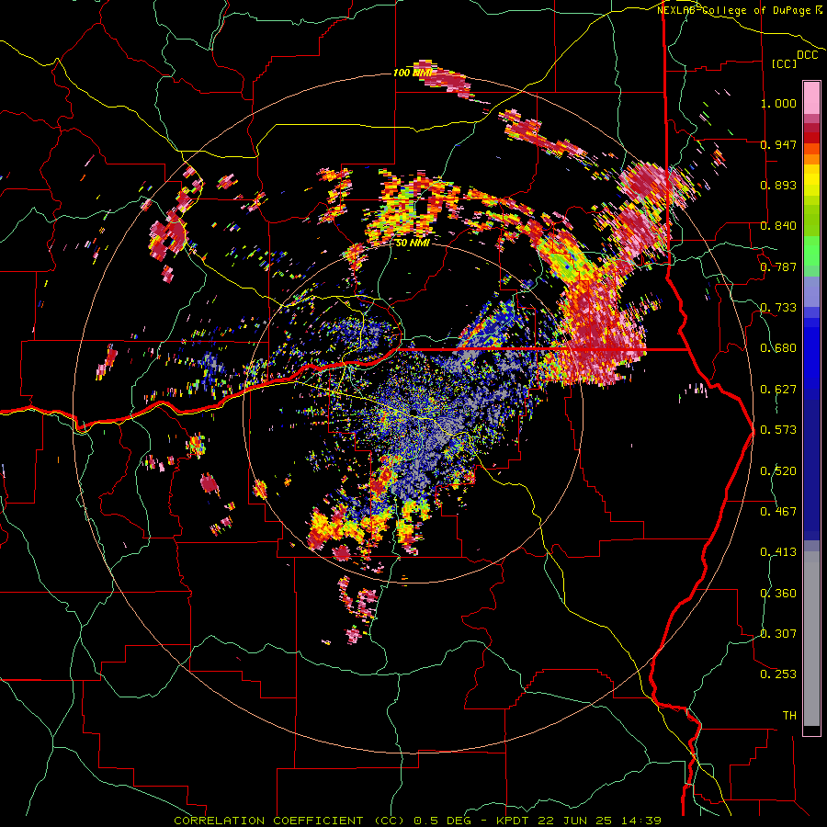The width and height of the screenshot is (827, 827).
Task: Click the KPDT radar site identifier
Action: [x=513, y=821]
